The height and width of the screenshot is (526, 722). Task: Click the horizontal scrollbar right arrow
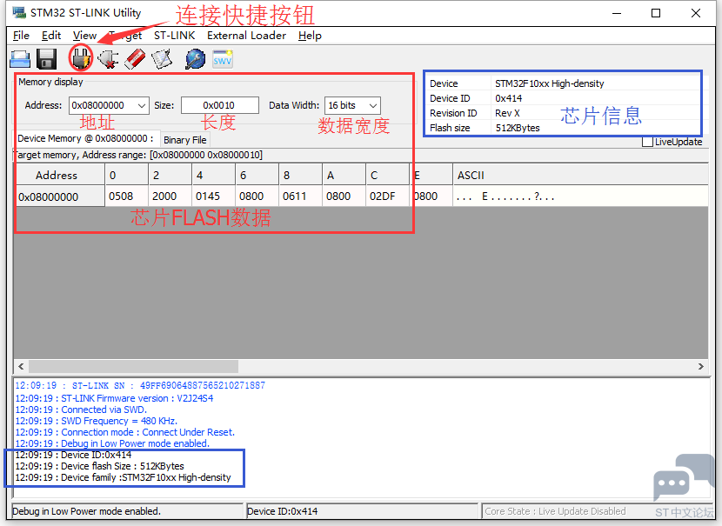point(701,367)
